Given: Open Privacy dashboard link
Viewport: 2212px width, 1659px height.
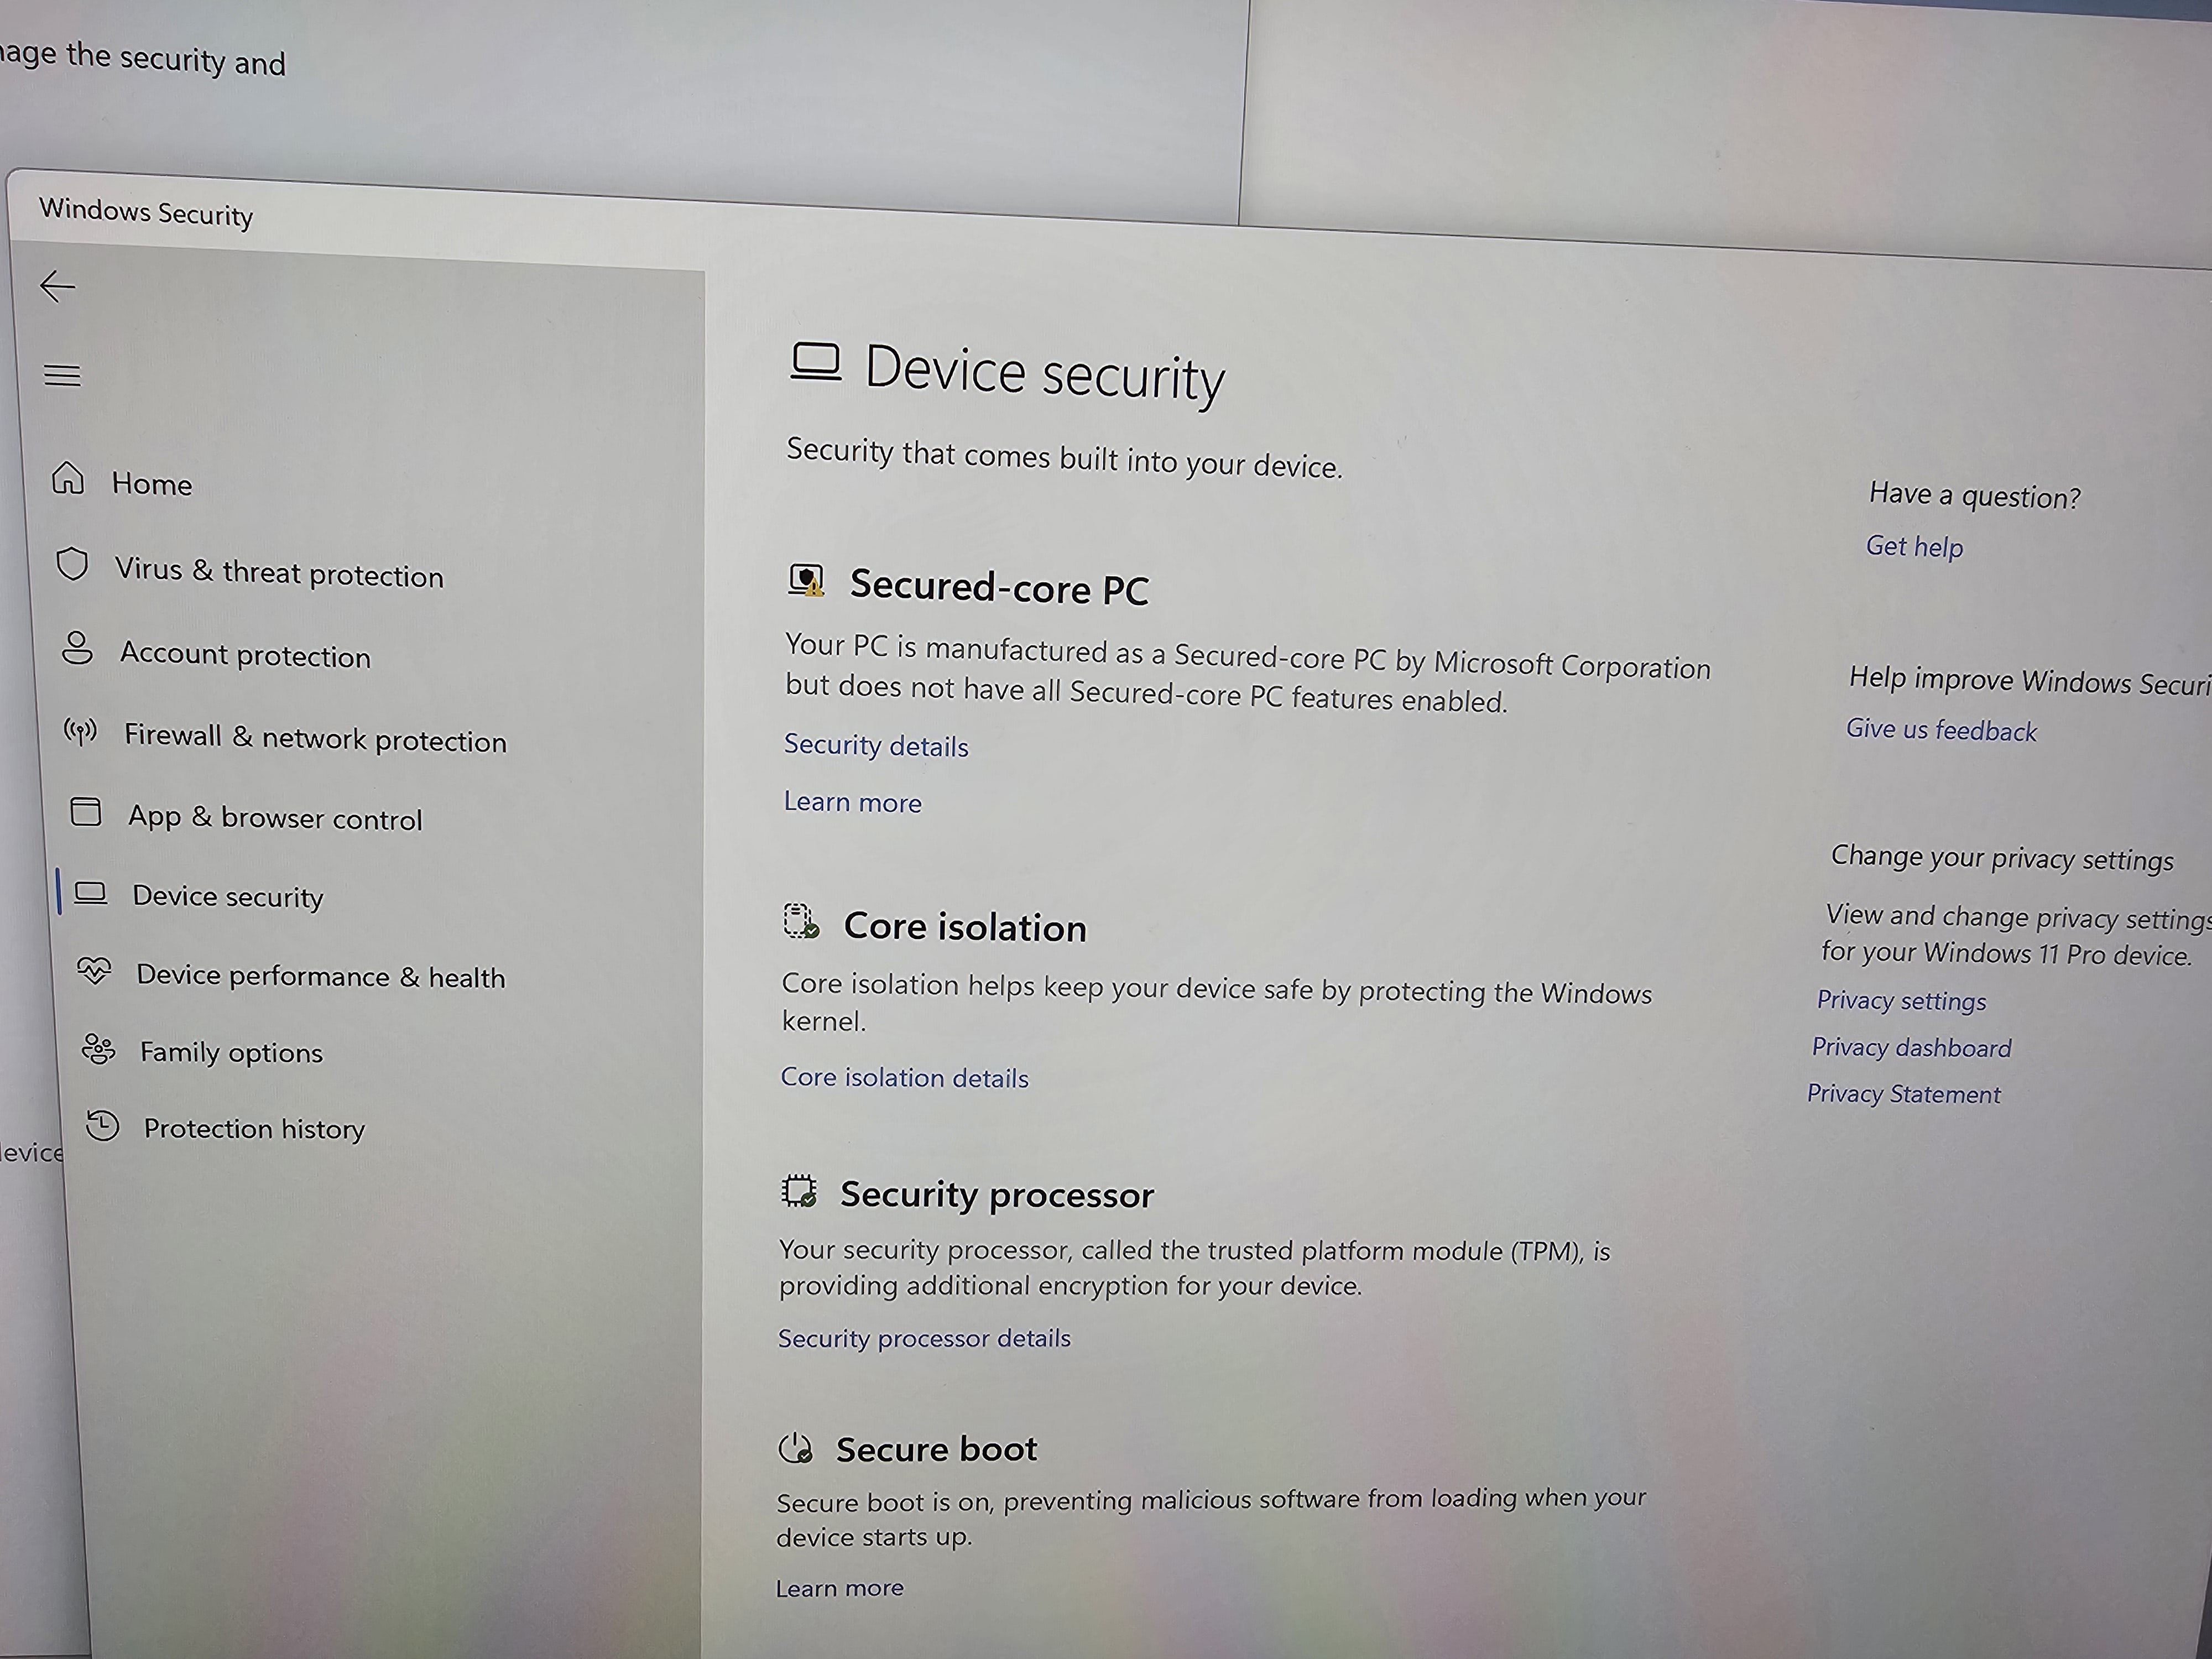Looking at the screenshot, I should [1911, 1047].
